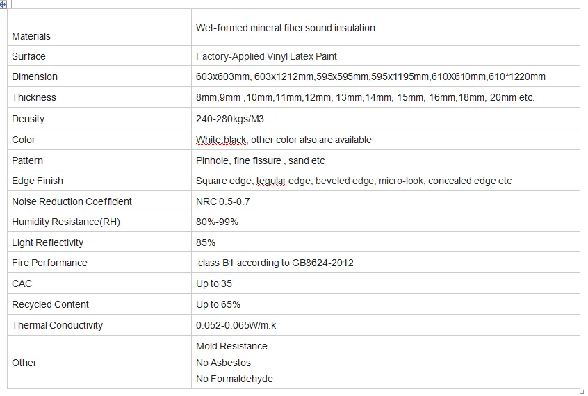Click the '240-280kgs/M3' density value
This screenshot has height=396, width=588.
[228, 119]
